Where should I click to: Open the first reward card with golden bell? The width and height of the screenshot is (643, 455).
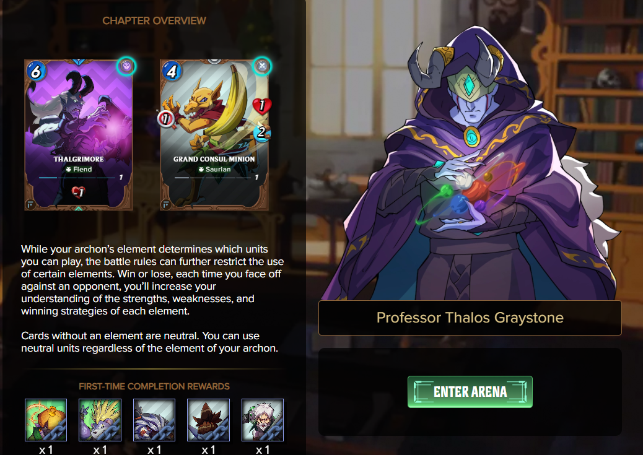[x=45, y=420]
